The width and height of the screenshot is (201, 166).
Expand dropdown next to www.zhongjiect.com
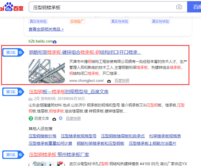[x=109, y=81]
